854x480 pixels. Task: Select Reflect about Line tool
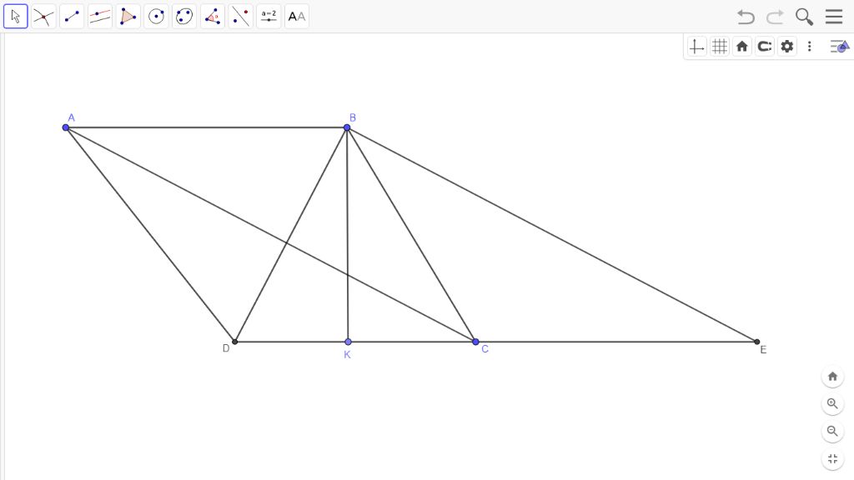(x=241, y=17)
